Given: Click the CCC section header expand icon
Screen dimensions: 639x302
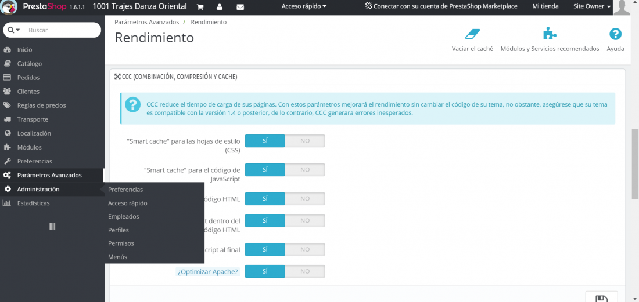Looking at the screenshot, I should [x=117, y=77].
